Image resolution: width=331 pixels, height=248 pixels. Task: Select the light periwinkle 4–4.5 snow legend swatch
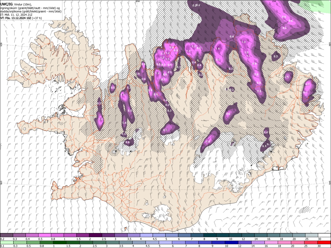146,235
